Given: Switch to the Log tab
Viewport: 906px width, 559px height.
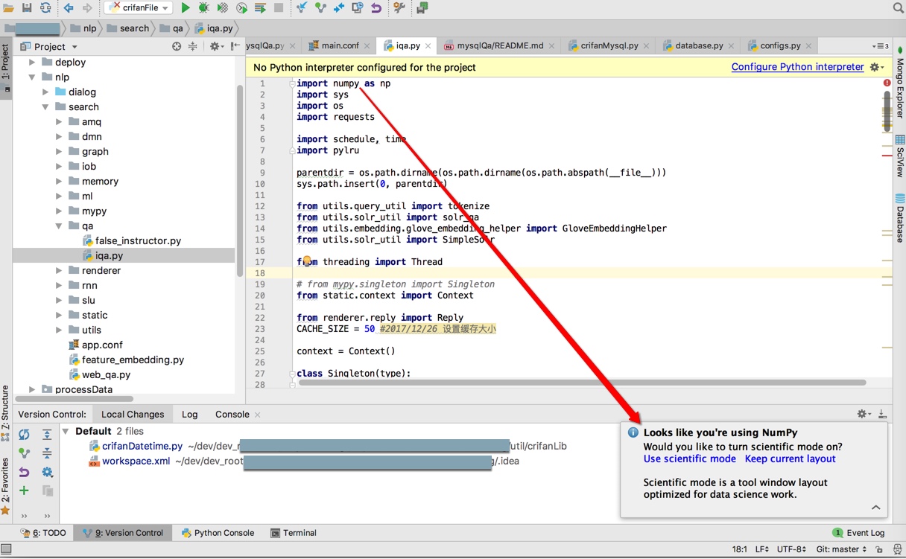Looking at the screenshot, I should click(x=190, y=415).
